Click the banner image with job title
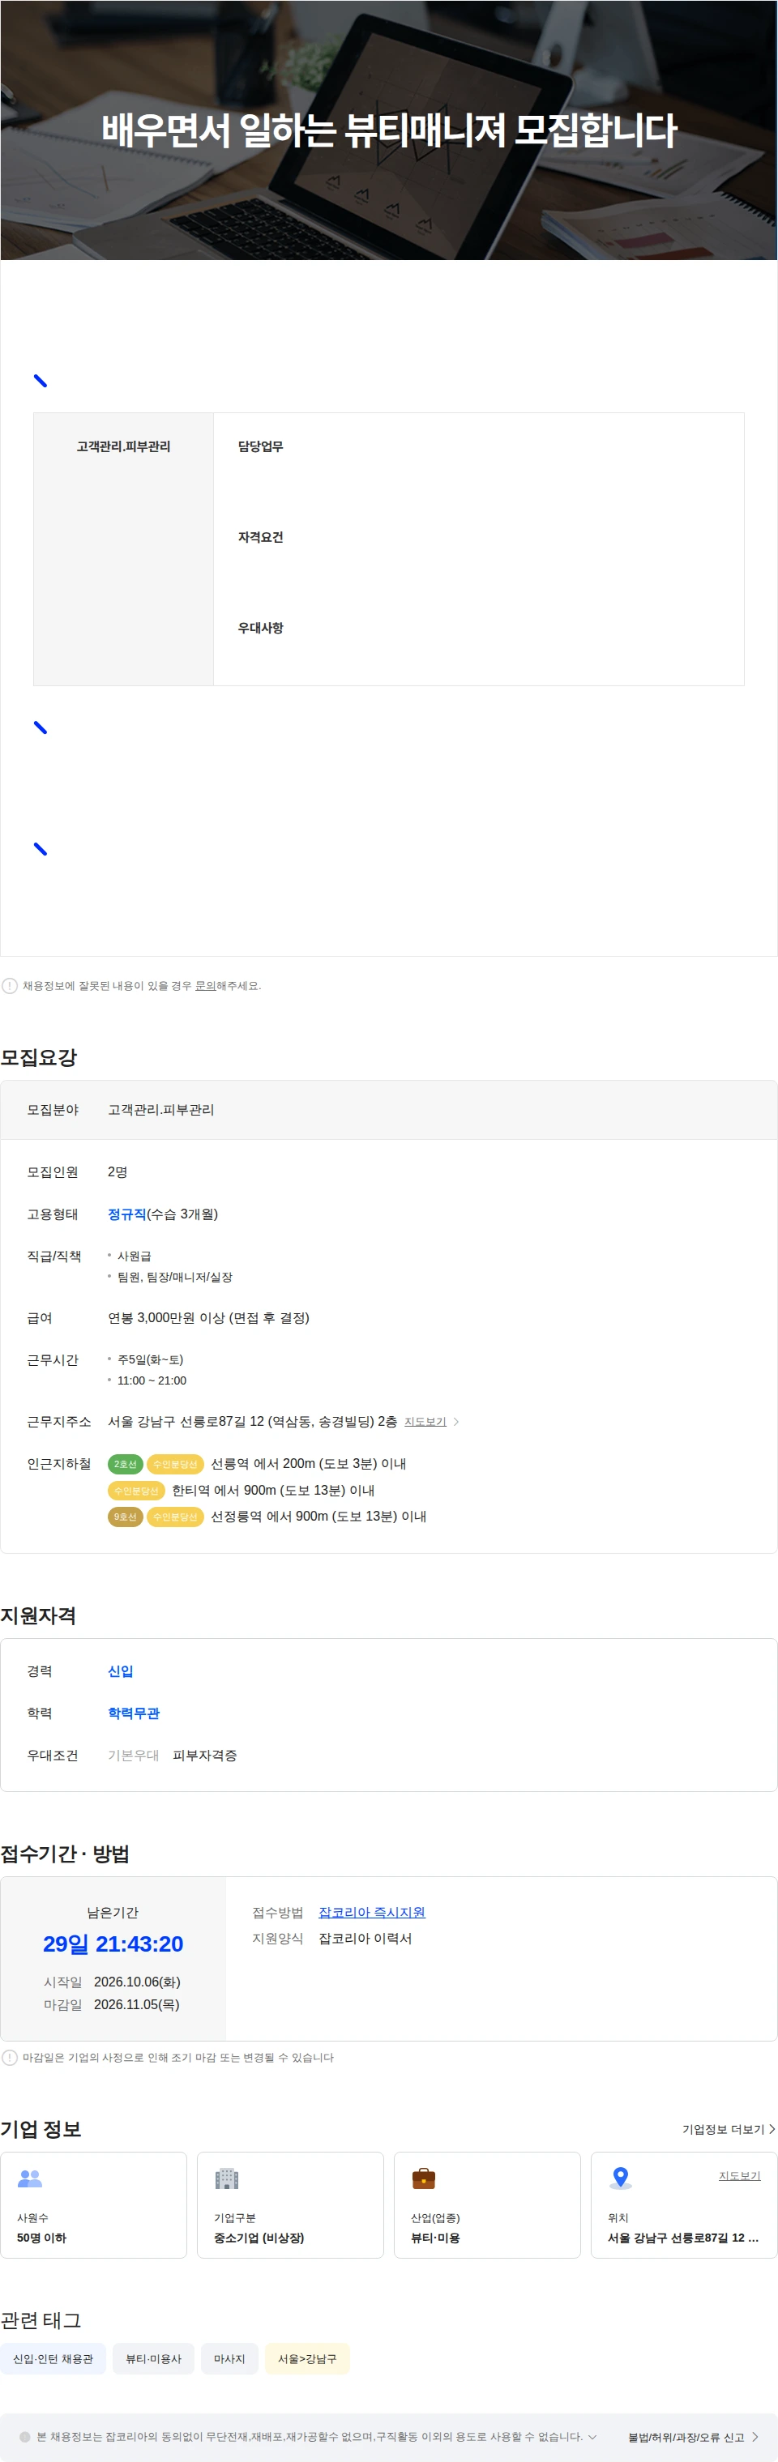Screen dimensions: 778x2462 click(389, 130)
